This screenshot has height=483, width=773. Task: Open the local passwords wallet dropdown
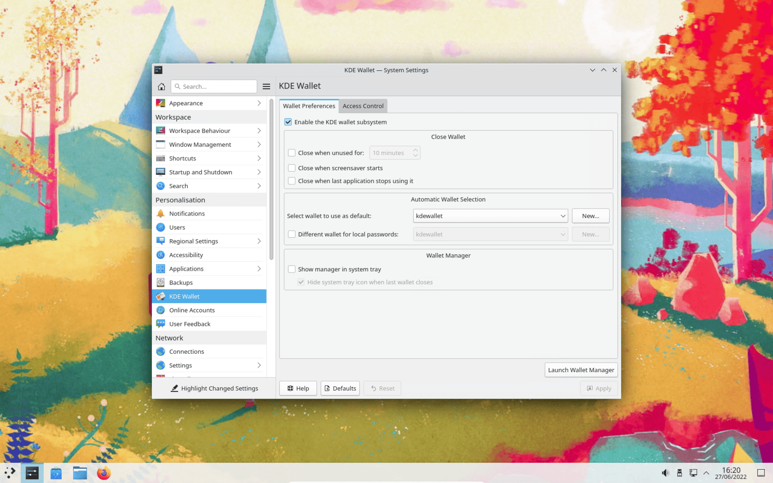click(x=490, y=234)
